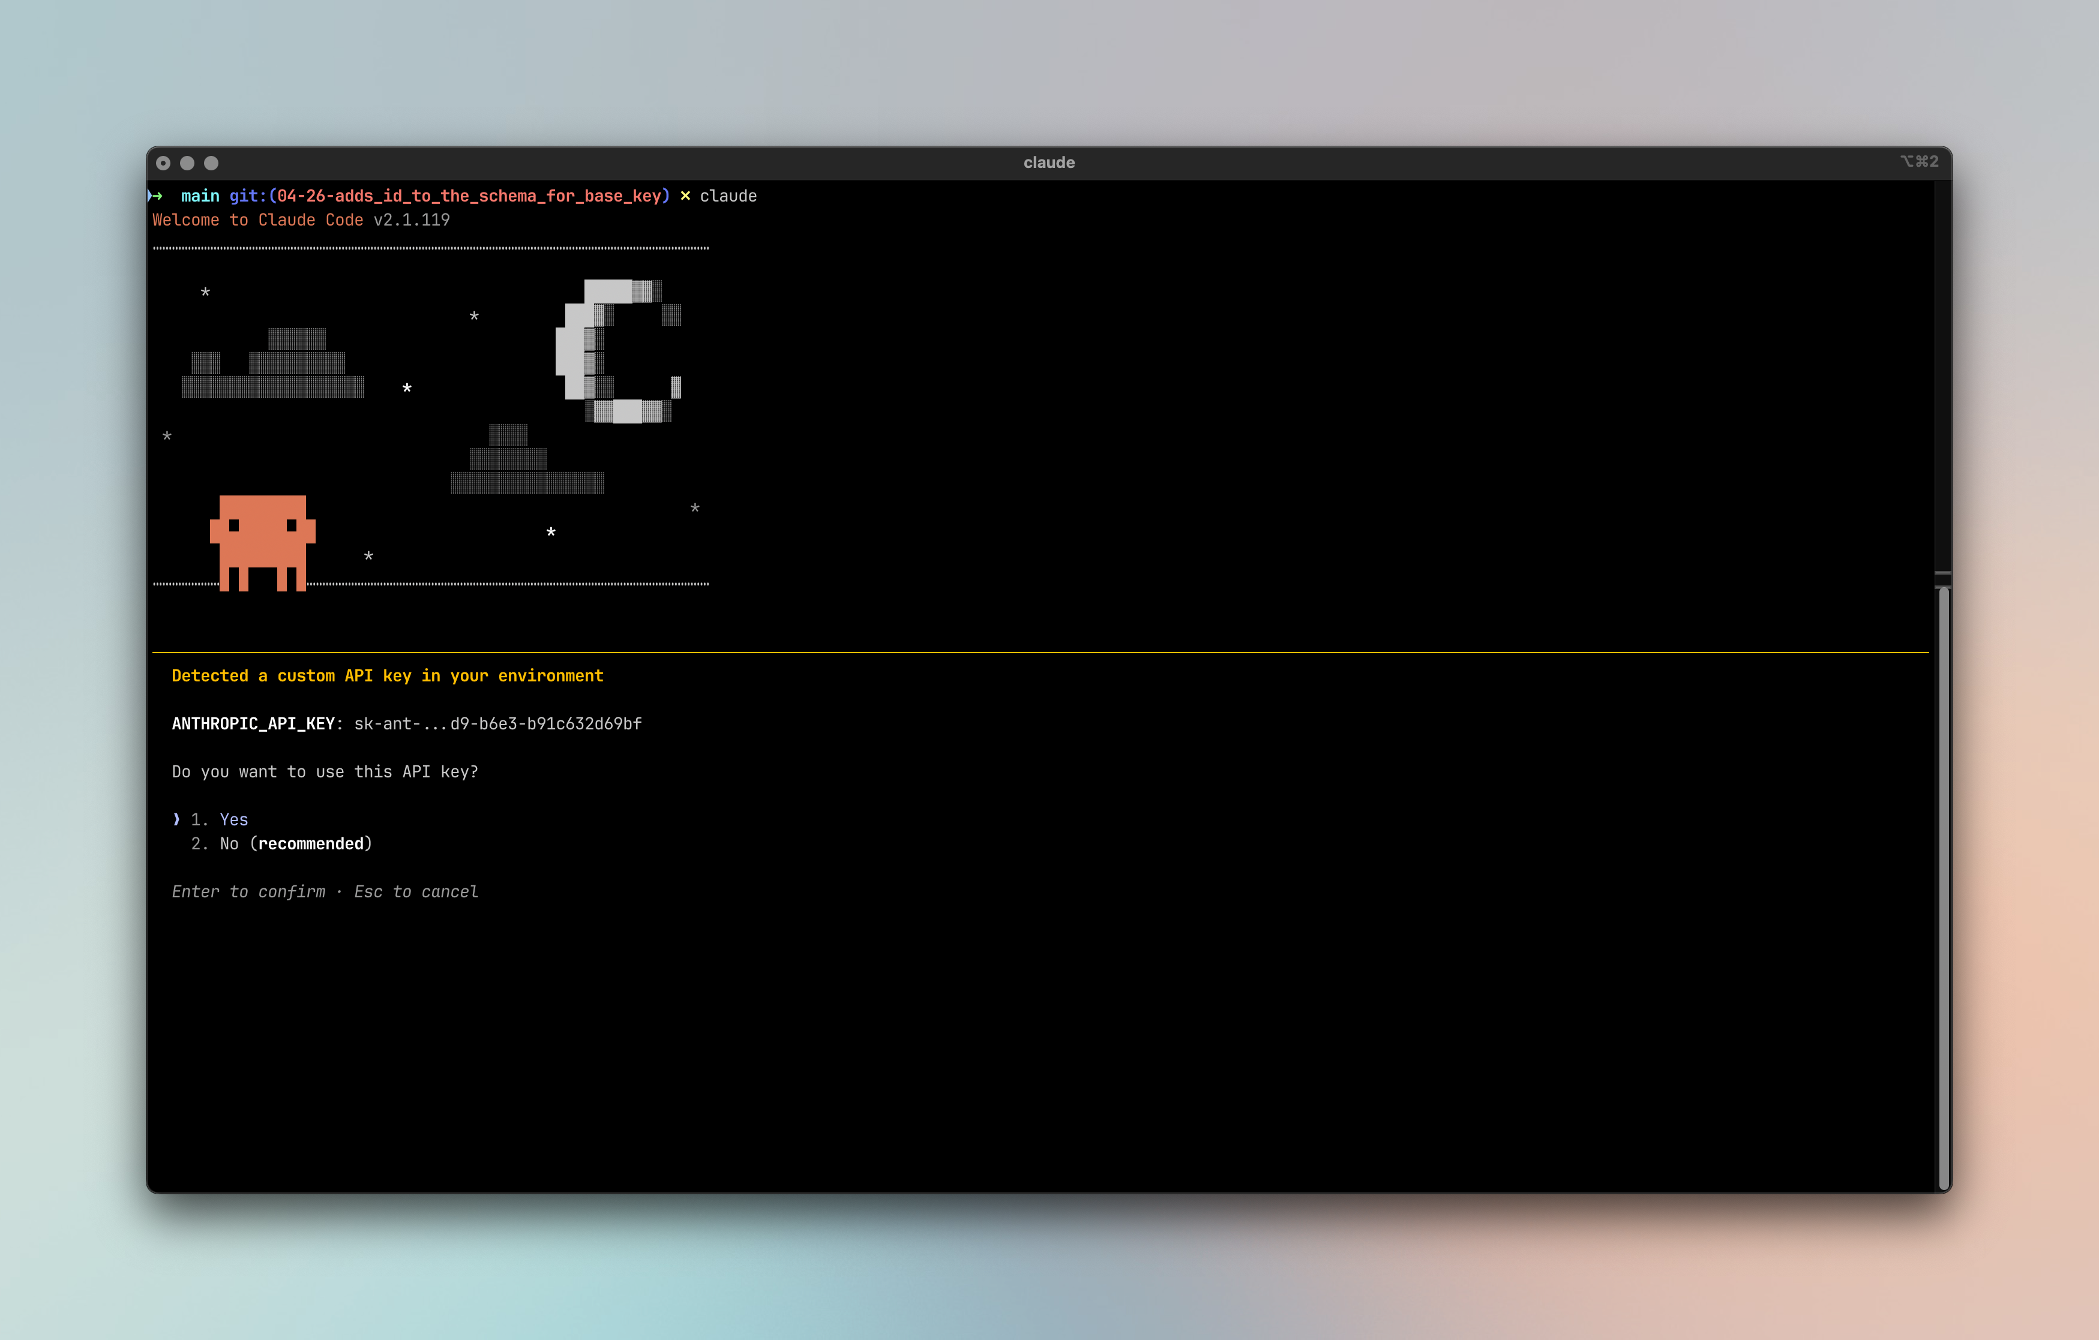
Task: Click the green zoom window circle
Action: point(212,162)
